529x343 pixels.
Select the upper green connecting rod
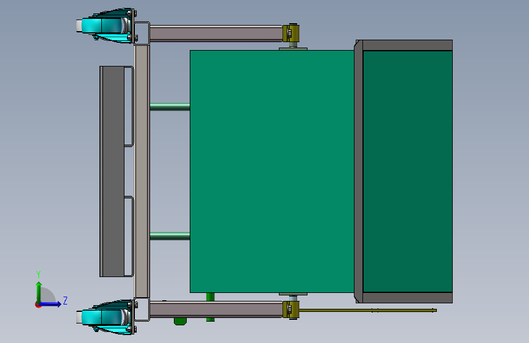tap(170, 107)
